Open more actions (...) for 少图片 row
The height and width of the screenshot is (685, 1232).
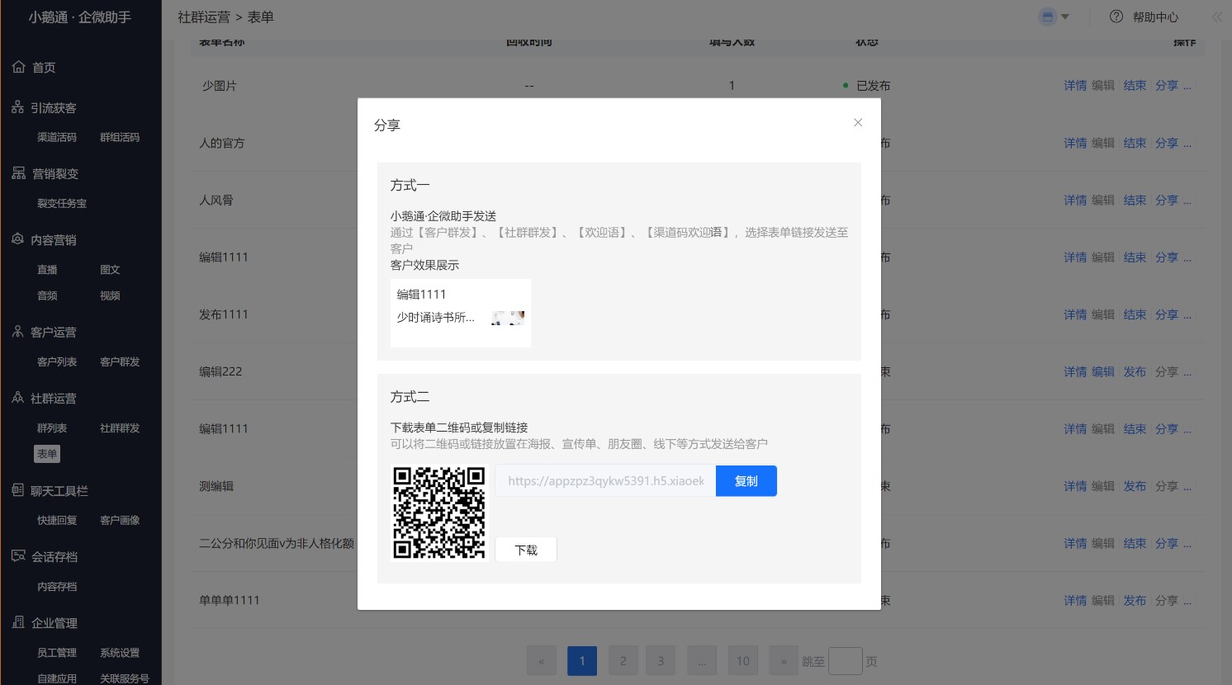pyautogui.click(x=1187, y=86)
